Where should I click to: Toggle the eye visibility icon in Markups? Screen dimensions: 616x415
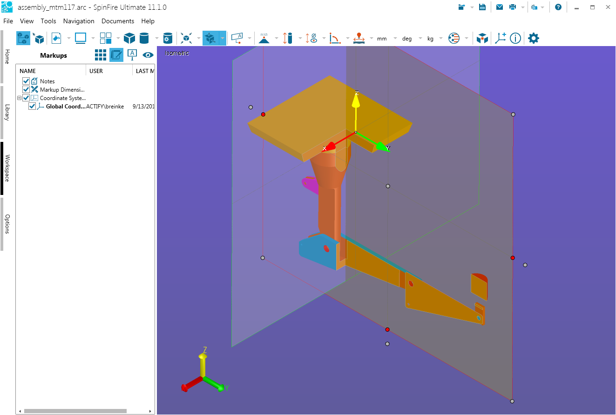coord(148,55)
